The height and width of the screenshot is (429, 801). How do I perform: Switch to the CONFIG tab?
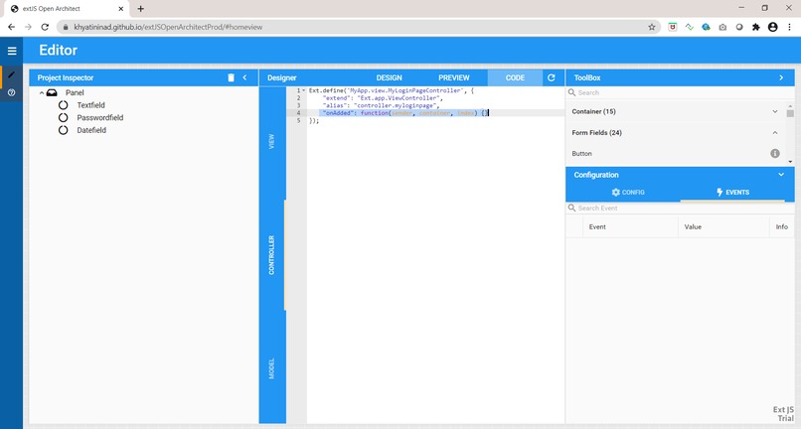[628, 192]
